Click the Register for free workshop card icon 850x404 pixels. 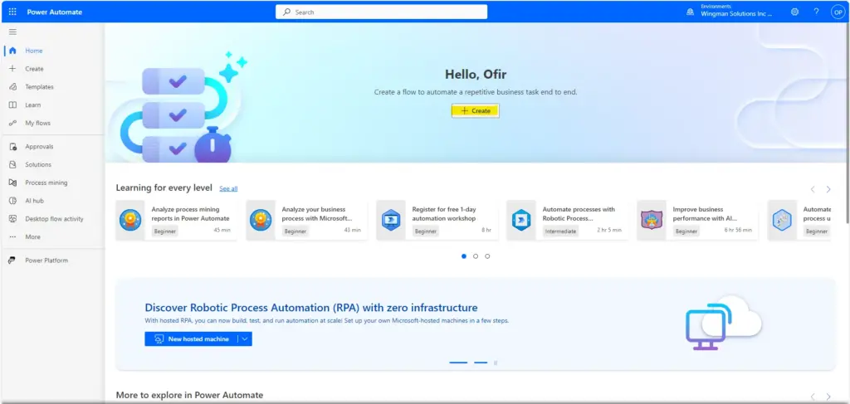(391, 221)
